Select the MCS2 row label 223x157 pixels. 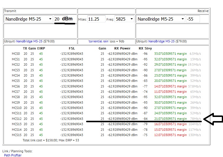pos(16,65)
